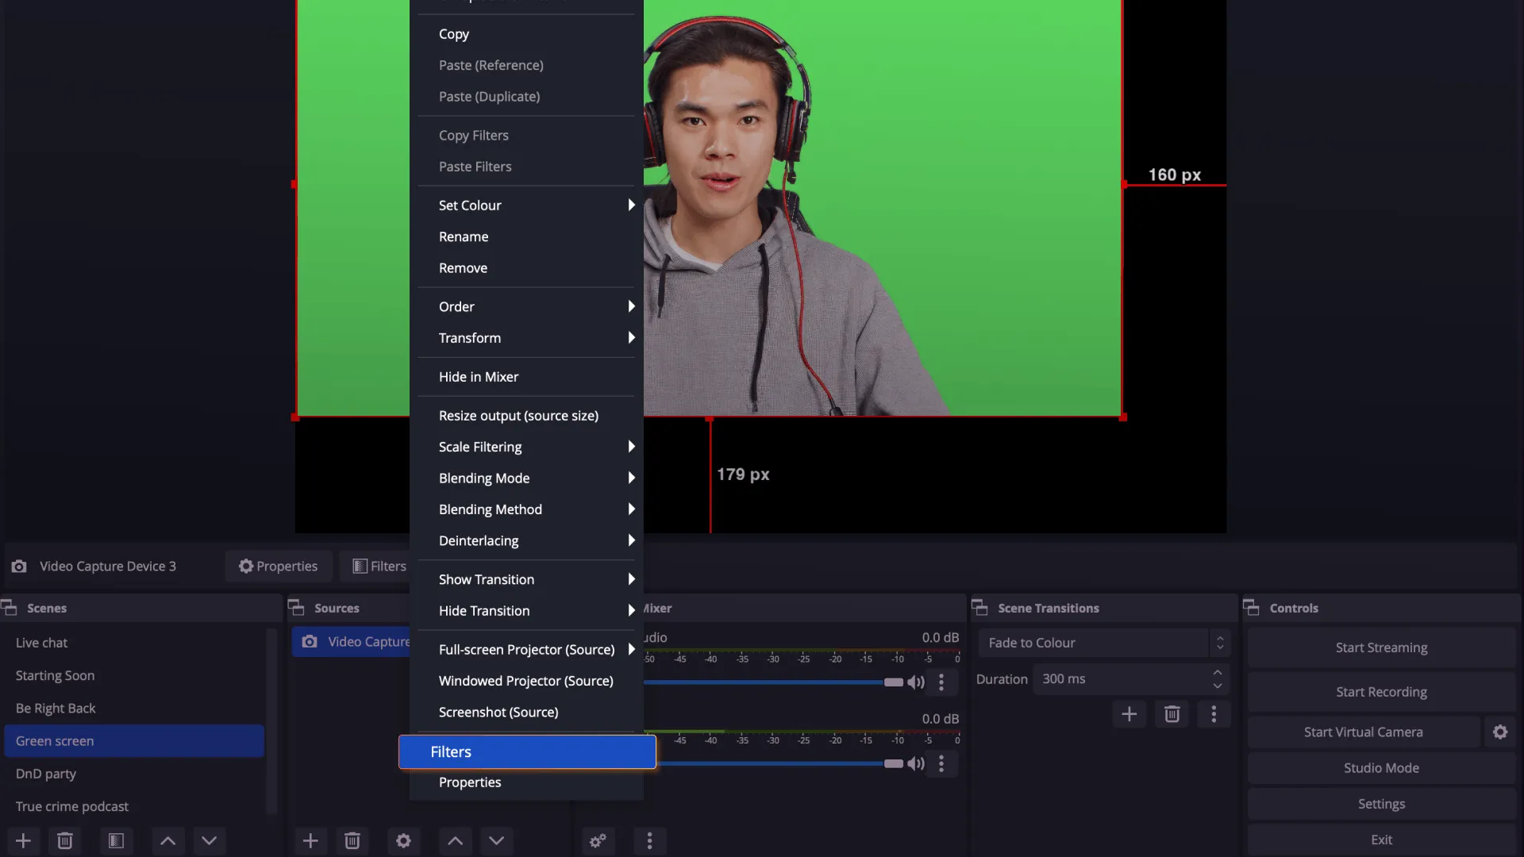Mute the first audio channel speaker icon
Screen dimensions: 1524x857
[x=916, y=682]
